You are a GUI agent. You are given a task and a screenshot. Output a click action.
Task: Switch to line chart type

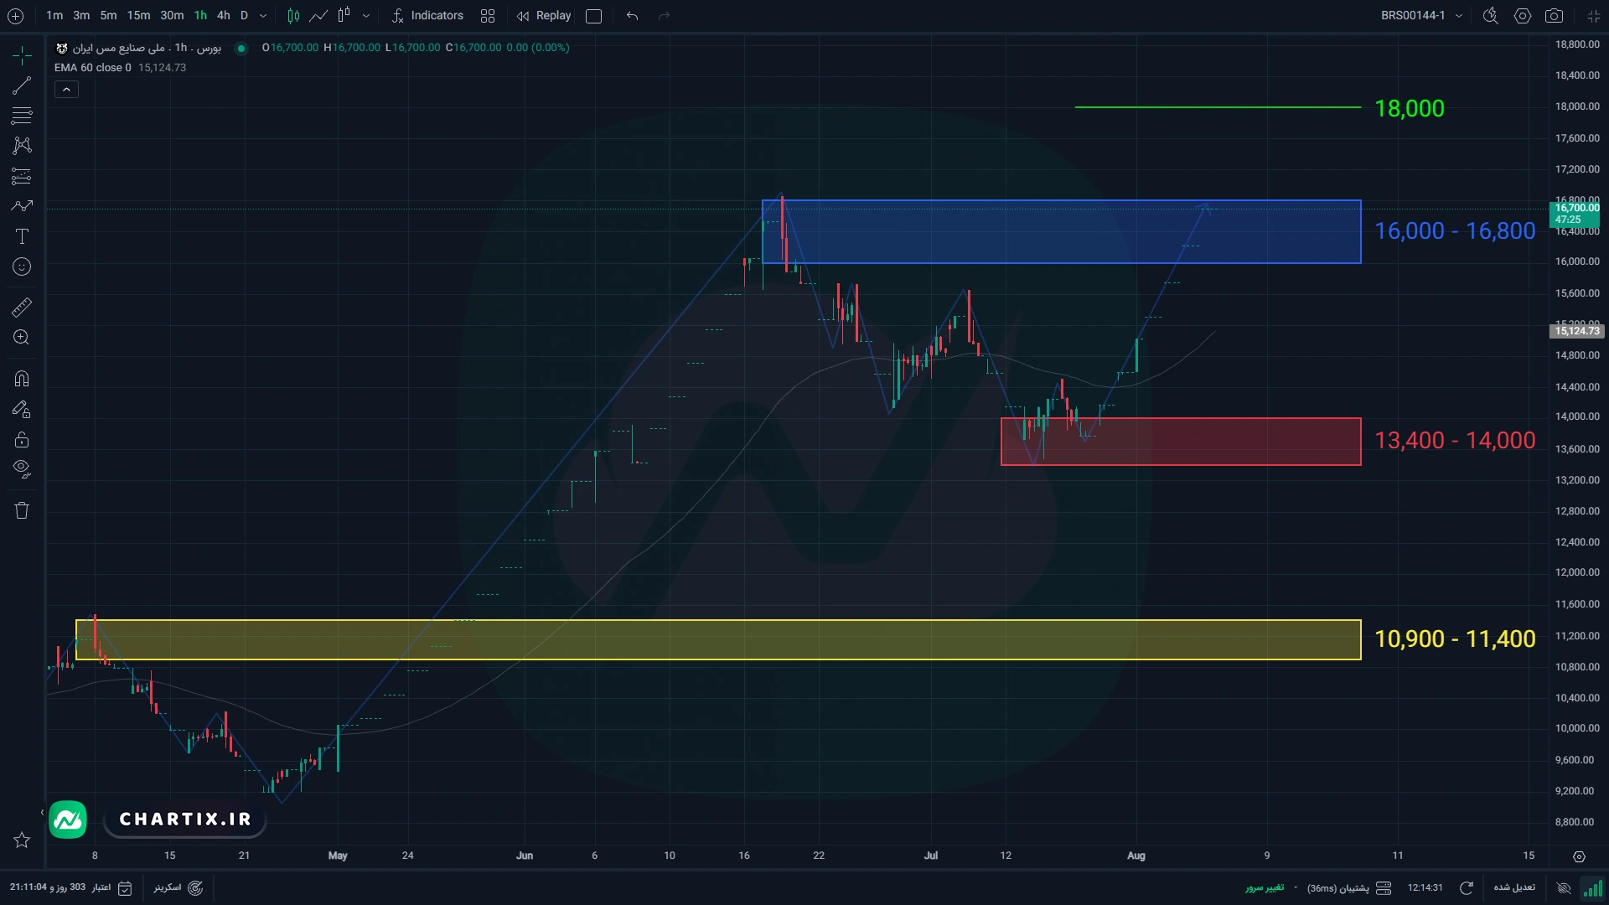click(x=318, y=16)
